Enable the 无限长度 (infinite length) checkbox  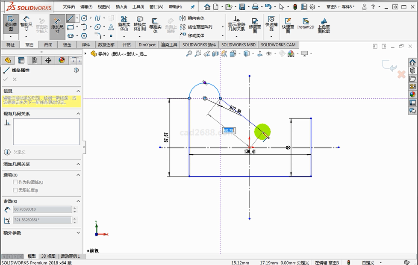pyautogui.click(x=16, y=190)
